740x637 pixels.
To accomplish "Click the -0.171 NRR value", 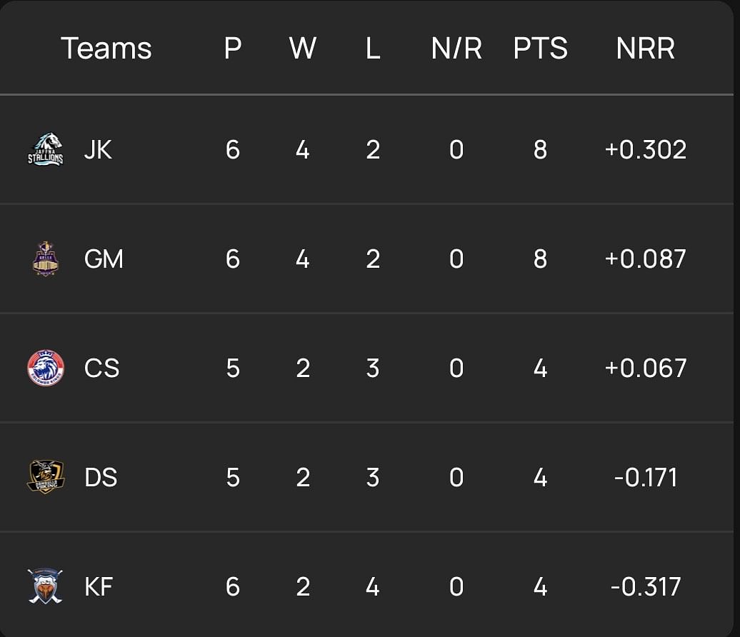I will (646, 477).
